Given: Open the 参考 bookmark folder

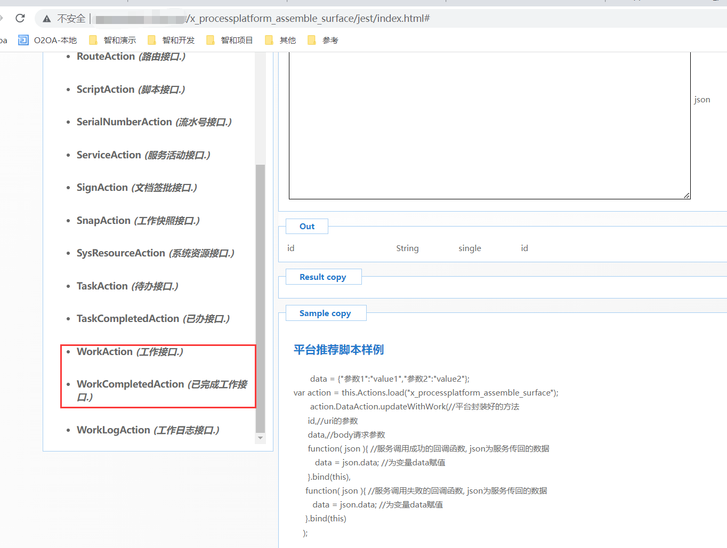Looking at the screenshot, I should coord(323,40).
